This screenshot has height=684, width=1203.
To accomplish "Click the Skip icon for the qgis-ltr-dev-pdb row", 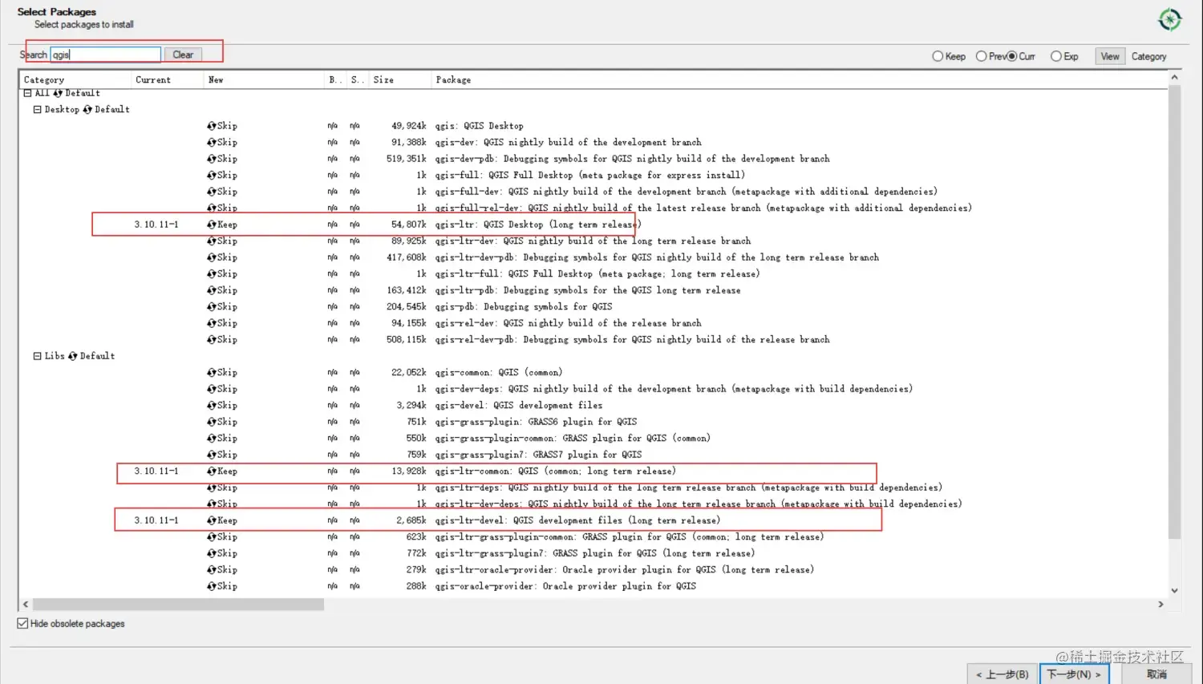I will click(212, 257).
